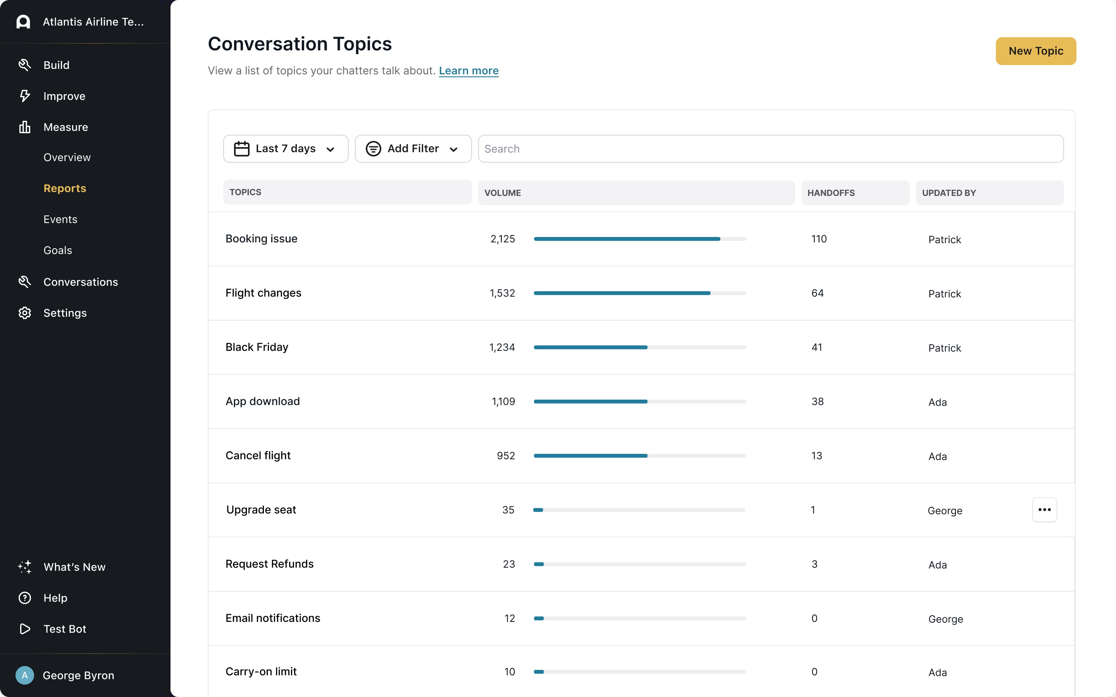Click the Settings gear icon
This screenshot has width=1116, height=697.
click(24, 313)
